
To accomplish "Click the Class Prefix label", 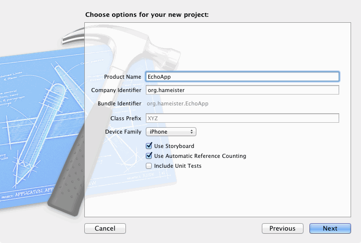I will (125, 118).
